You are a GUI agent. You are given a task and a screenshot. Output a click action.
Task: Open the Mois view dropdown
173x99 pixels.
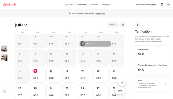pyautogui.click(x=113, y=25)
